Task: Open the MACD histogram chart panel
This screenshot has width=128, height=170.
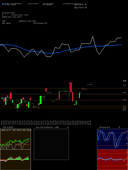Action: 15,160
